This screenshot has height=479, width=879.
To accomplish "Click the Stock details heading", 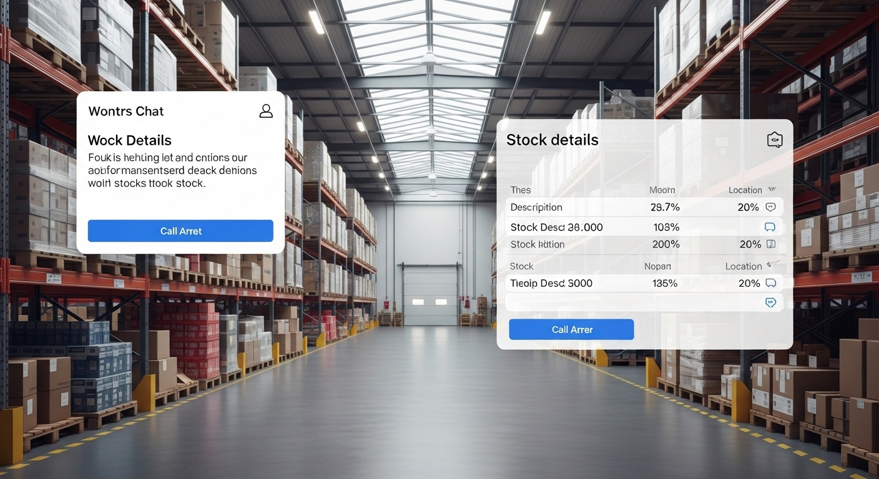I will 552,140.
